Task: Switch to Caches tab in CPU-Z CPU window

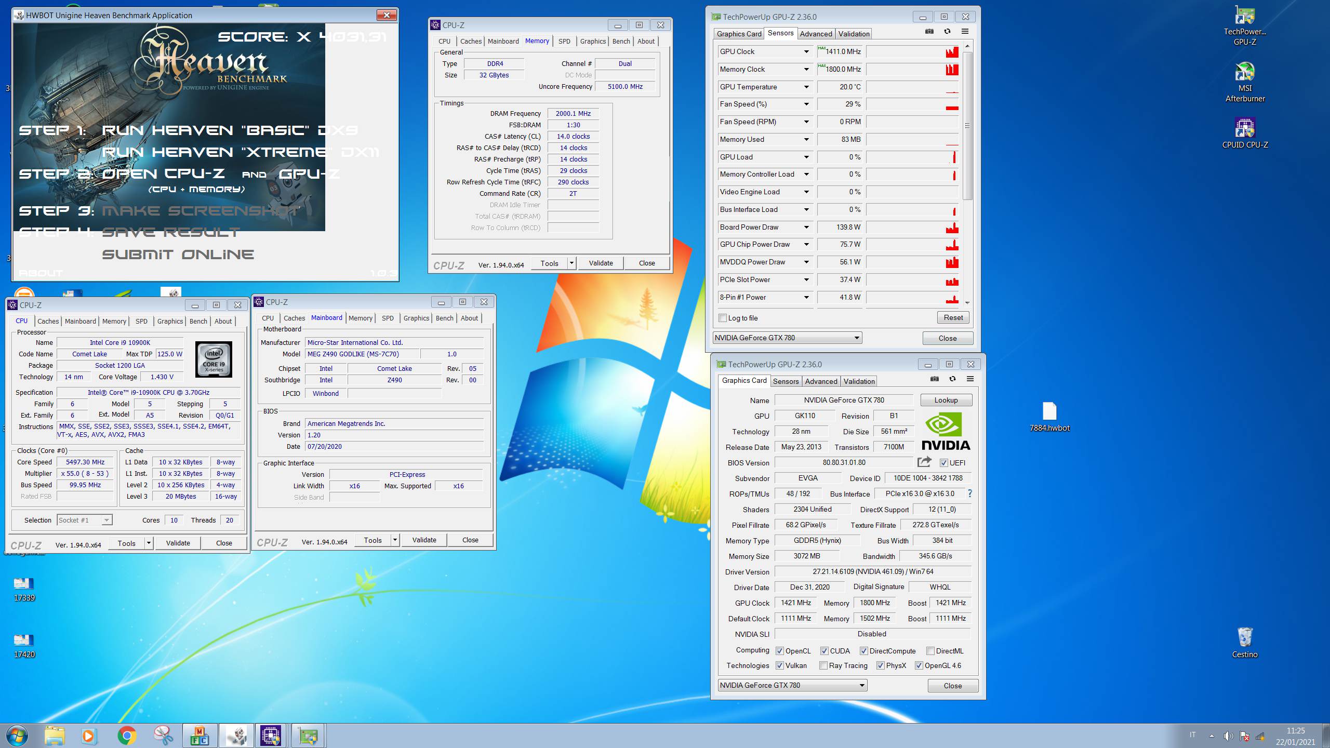Action: [x=48, y=321]
